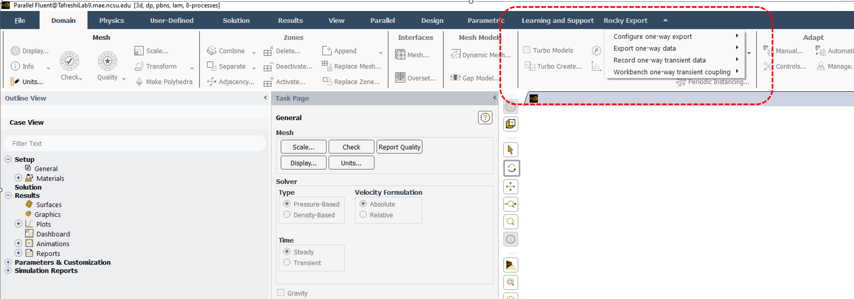Open the Transform dropdown arrow
This screenshot has height=299, width=854.
[192, 68]
